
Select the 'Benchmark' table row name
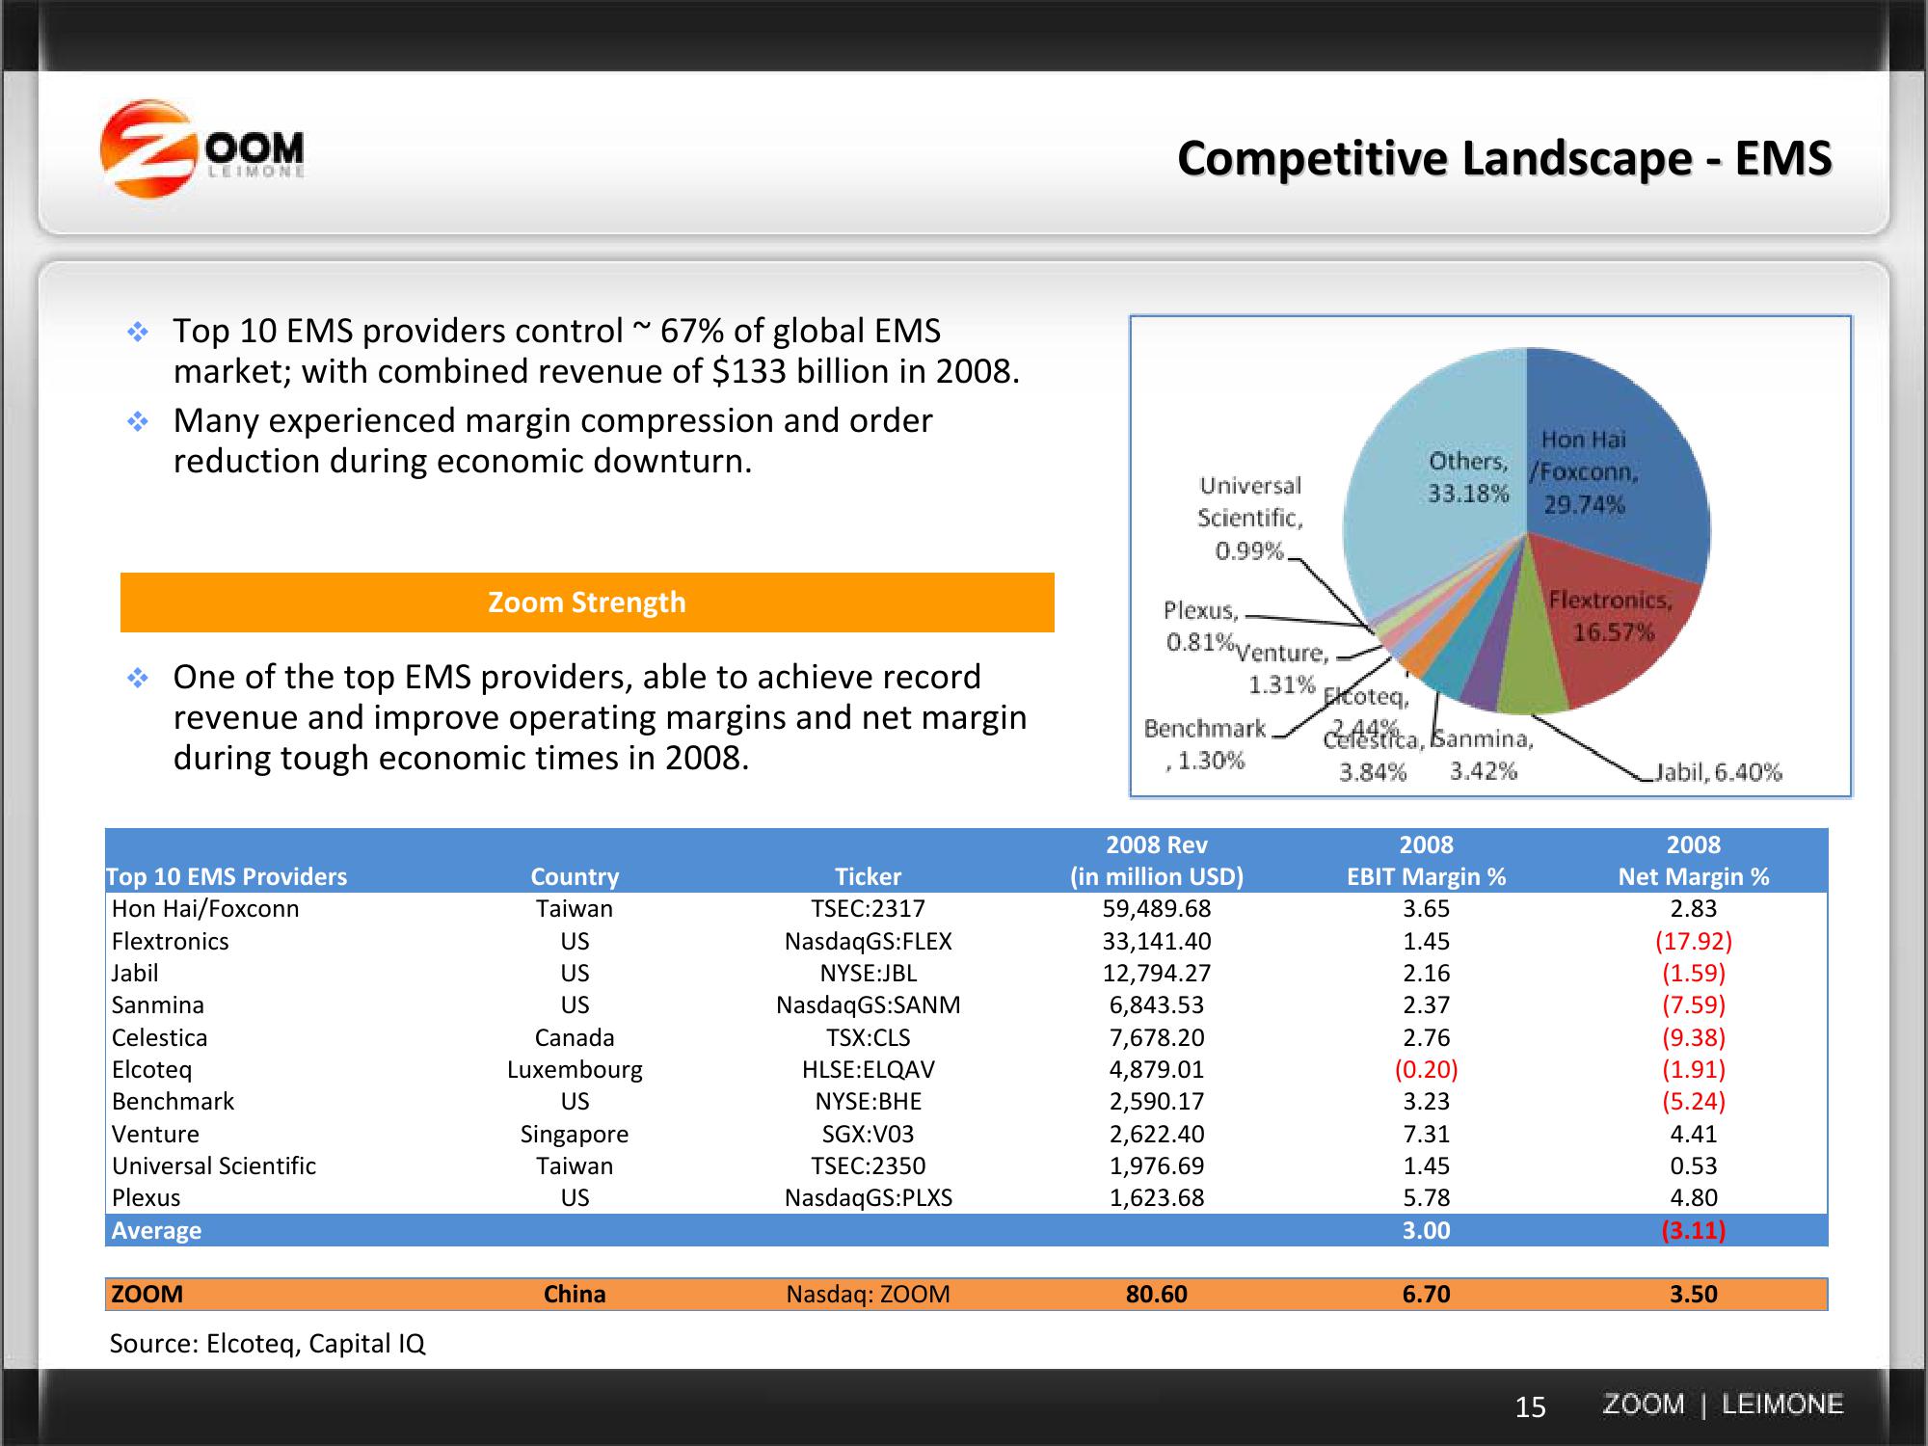pyautogui.click(x=173, y=1102)
